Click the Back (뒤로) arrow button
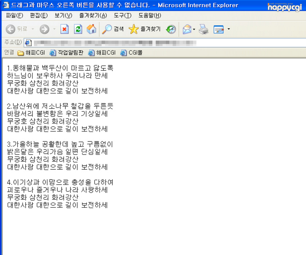The image size is (306, 255). (11, 29)
